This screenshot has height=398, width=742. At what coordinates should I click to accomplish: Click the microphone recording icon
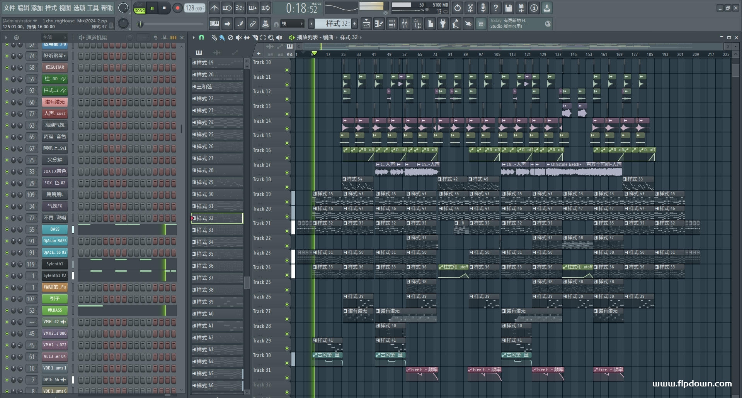point(483,8)
